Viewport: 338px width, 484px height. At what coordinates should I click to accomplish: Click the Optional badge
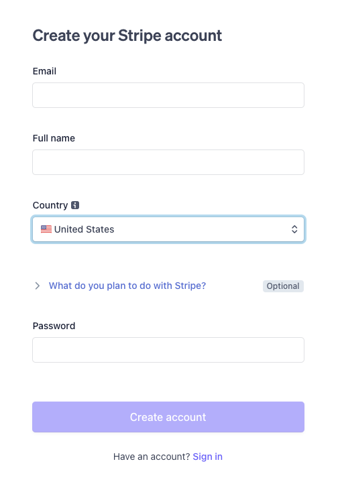tap(283, 286)
